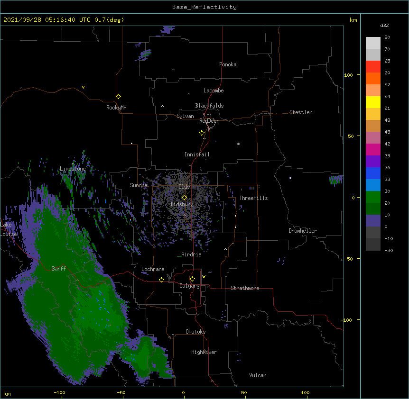Click the 50 y-axis tick label
This screenshot has height=399, width=409.
click(351, 136)
